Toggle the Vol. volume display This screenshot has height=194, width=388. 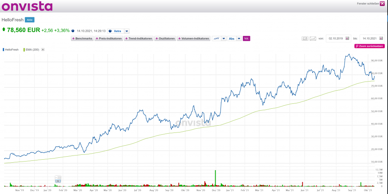click(x=246, y=38)
